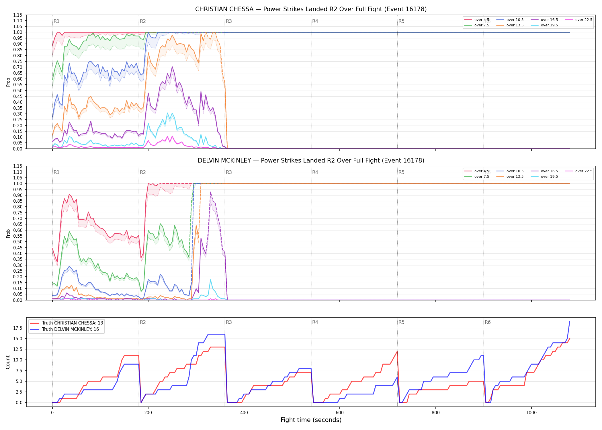
Task: Click the 'Prob' y-axis label of the Chessa chart
Action: point(8,82)
